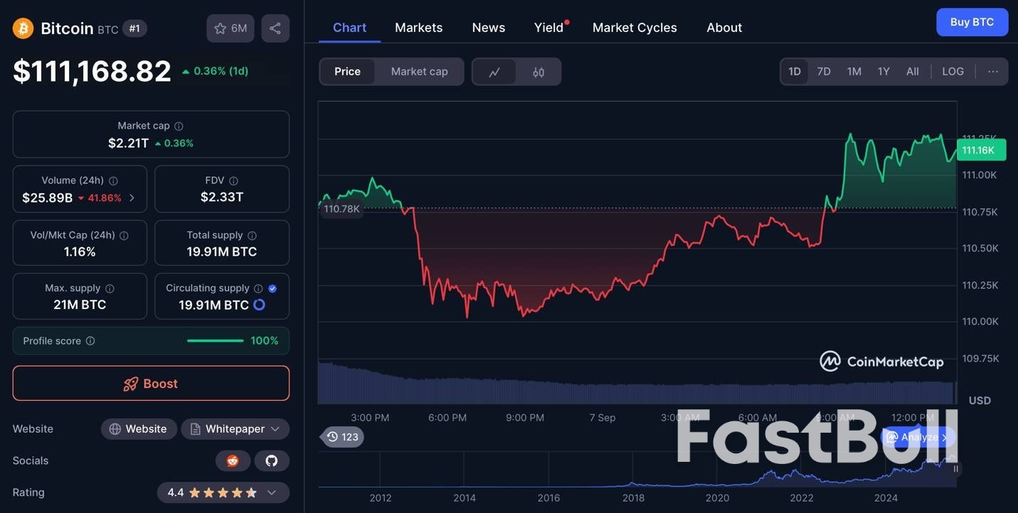Screen dimensions: 1018x513
Task: Expand Volume (24h) details arrow
Action: pos(132,198)
